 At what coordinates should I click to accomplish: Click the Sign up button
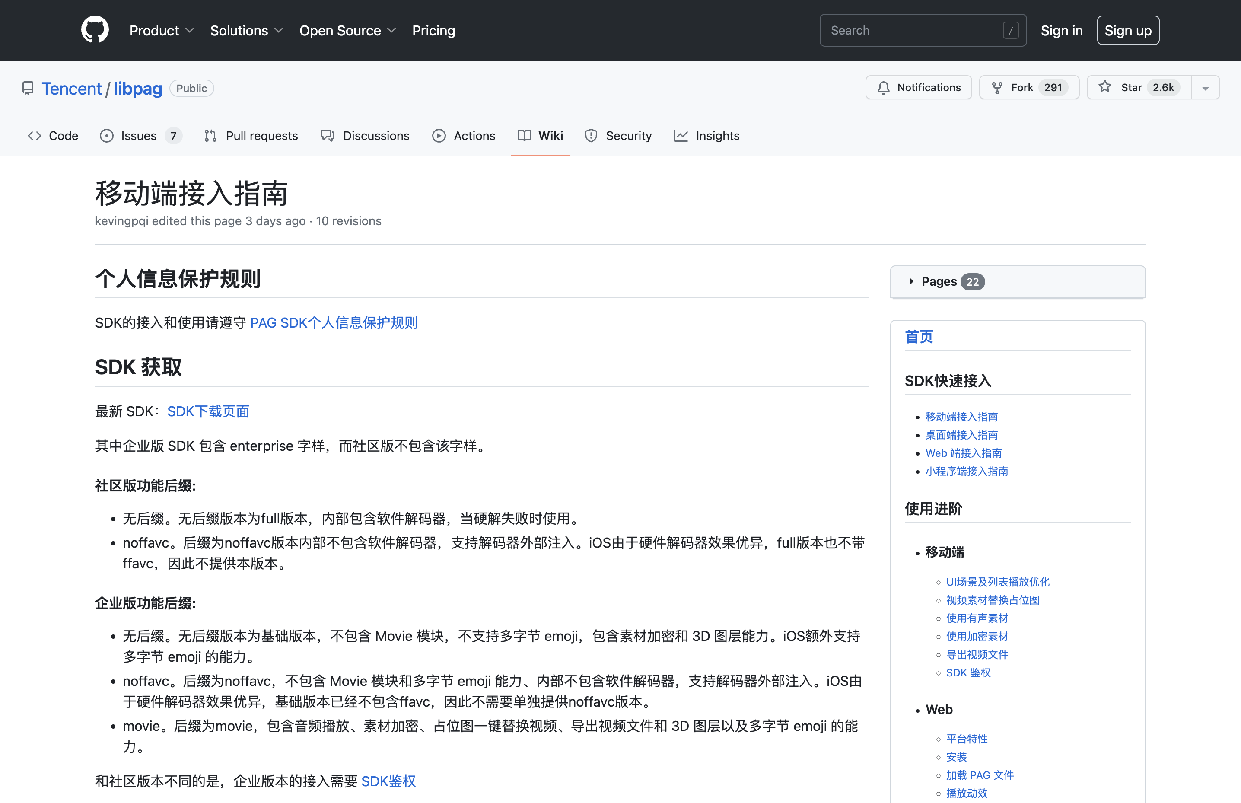[x=1127, y=31]
